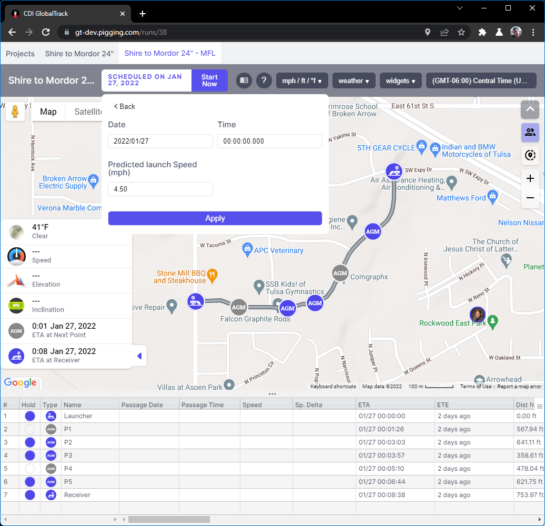Toggle the Hold circle for P4 row

coord(30,469)
